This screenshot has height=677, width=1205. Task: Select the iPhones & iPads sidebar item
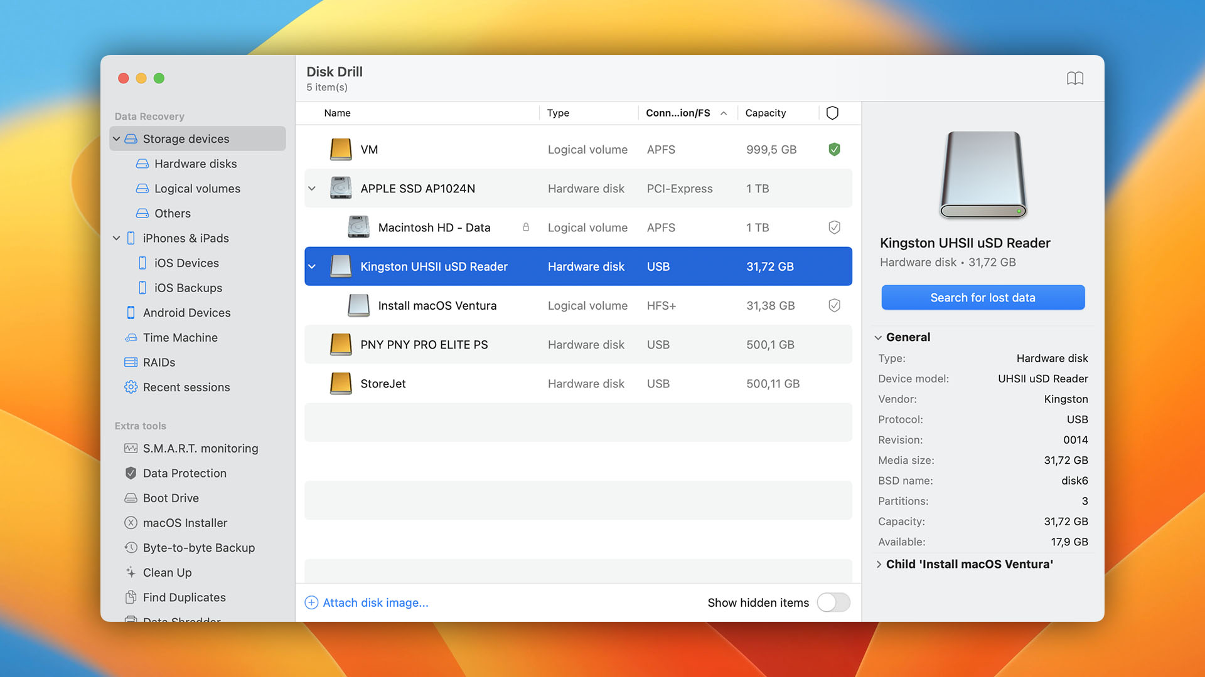186,238
